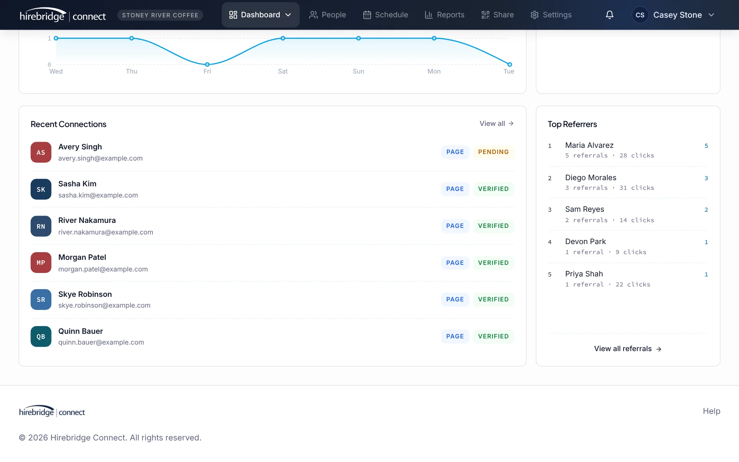739x462 pixels.
Task: Click the Fri data point on chart
Action: point(207,64)
